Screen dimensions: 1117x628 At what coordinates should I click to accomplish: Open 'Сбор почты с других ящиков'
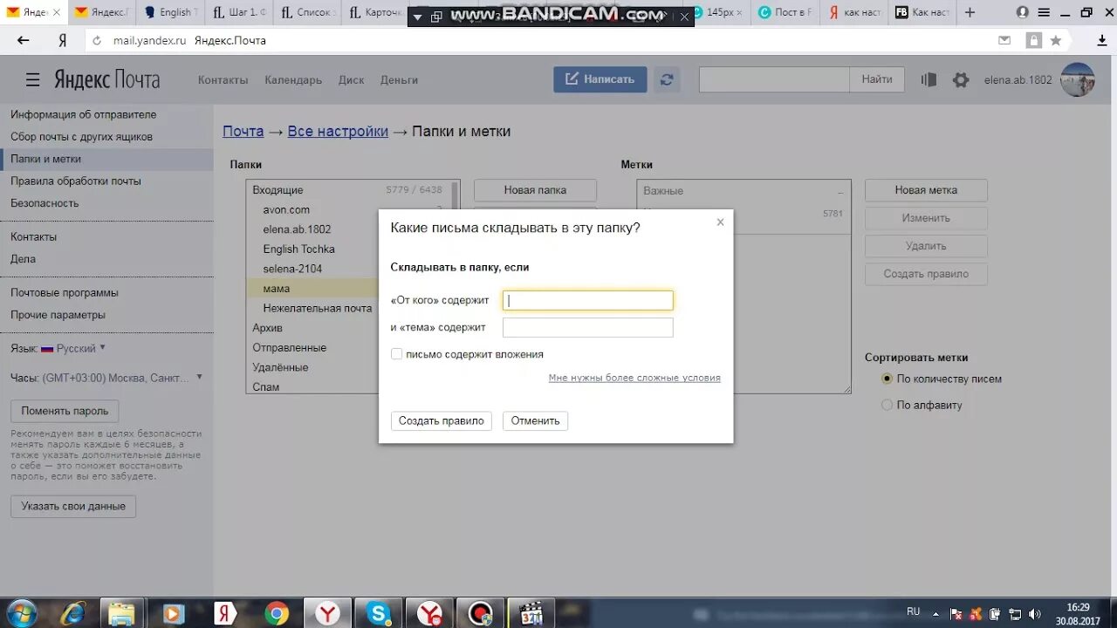81,137
